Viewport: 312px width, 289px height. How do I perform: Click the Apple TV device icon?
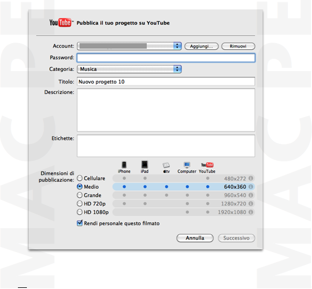click(166, 165)
